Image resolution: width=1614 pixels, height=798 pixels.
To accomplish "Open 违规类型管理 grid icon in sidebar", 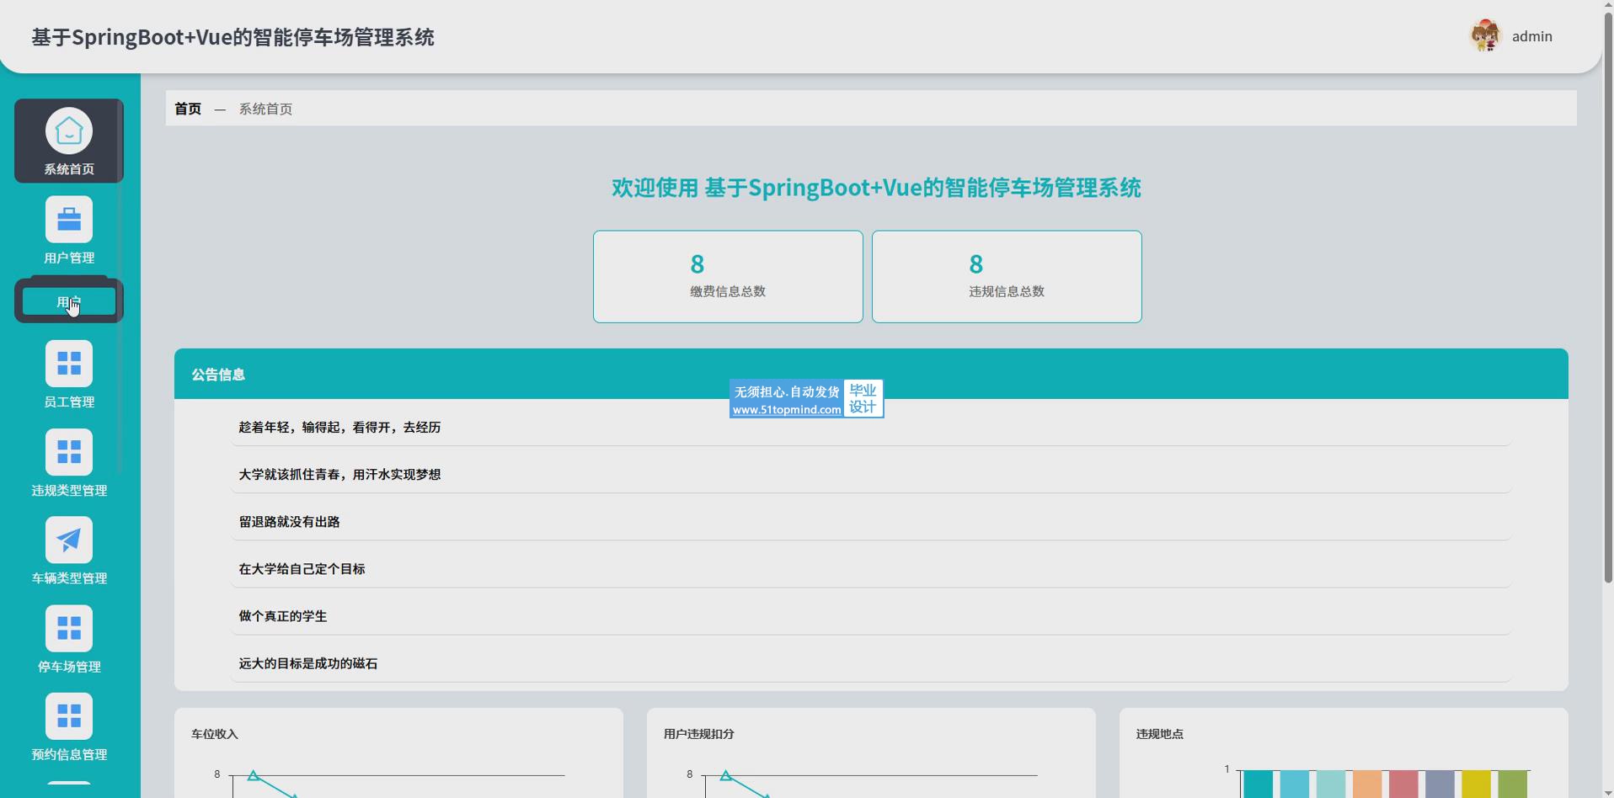I will [x=69, y=452].
